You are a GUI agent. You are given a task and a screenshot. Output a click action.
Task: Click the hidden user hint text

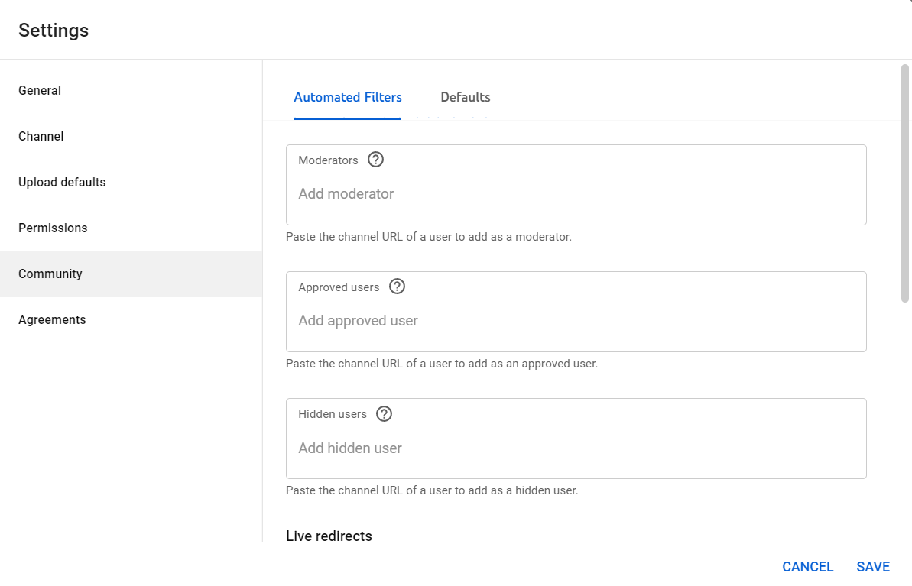coord(432,490)
